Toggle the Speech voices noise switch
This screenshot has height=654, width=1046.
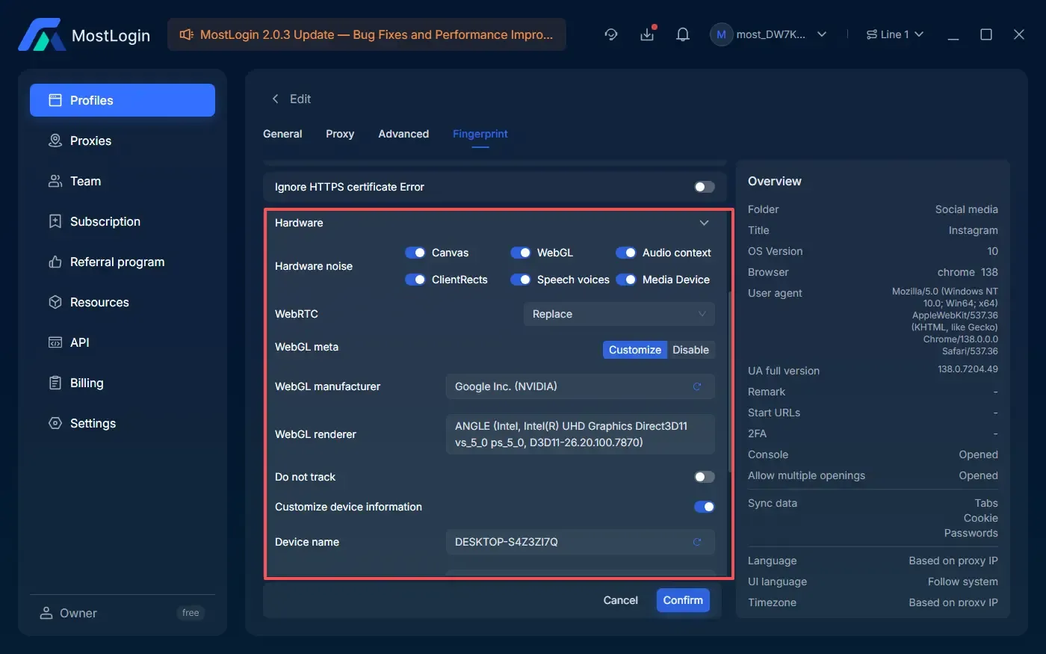point(521,280)
